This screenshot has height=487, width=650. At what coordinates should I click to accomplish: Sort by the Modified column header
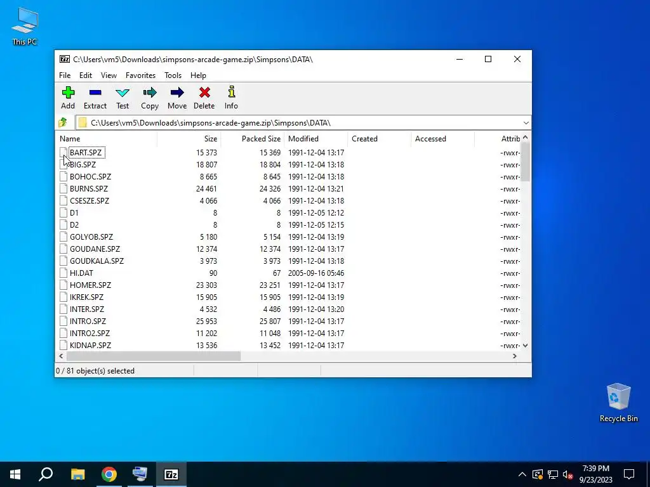pyautogui.click(x=316, y=139)
